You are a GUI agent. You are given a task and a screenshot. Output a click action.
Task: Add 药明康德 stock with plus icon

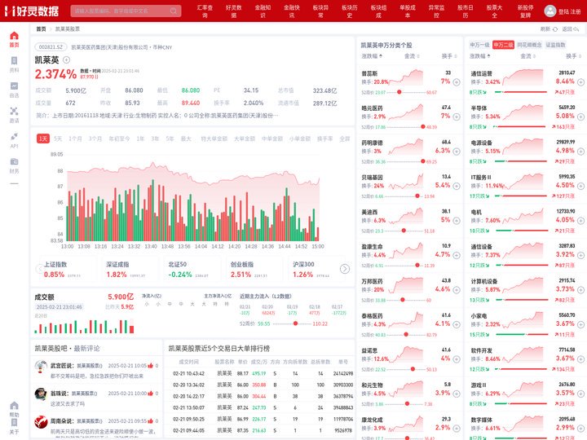click(x=457, y=152)
